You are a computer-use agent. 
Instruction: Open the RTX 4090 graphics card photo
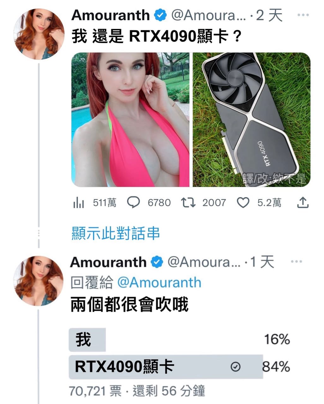252,120
